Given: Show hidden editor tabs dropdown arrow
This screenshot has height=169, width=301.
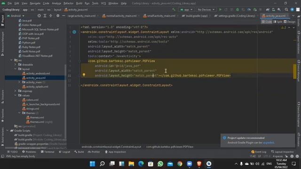Looking at the screenshot, I should (x=293, y=15).
